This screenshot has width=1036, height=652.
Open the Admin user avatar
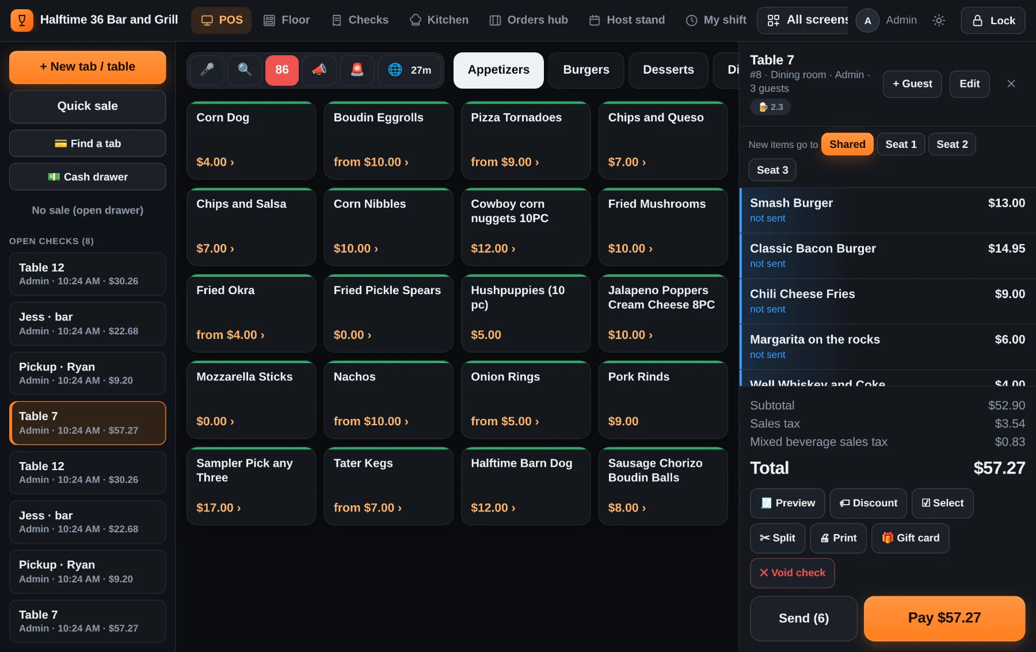click(x=867, y=21)
